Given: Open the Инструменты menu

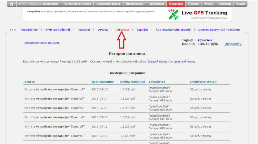Looking at the screenshot, I should (135, 4).
